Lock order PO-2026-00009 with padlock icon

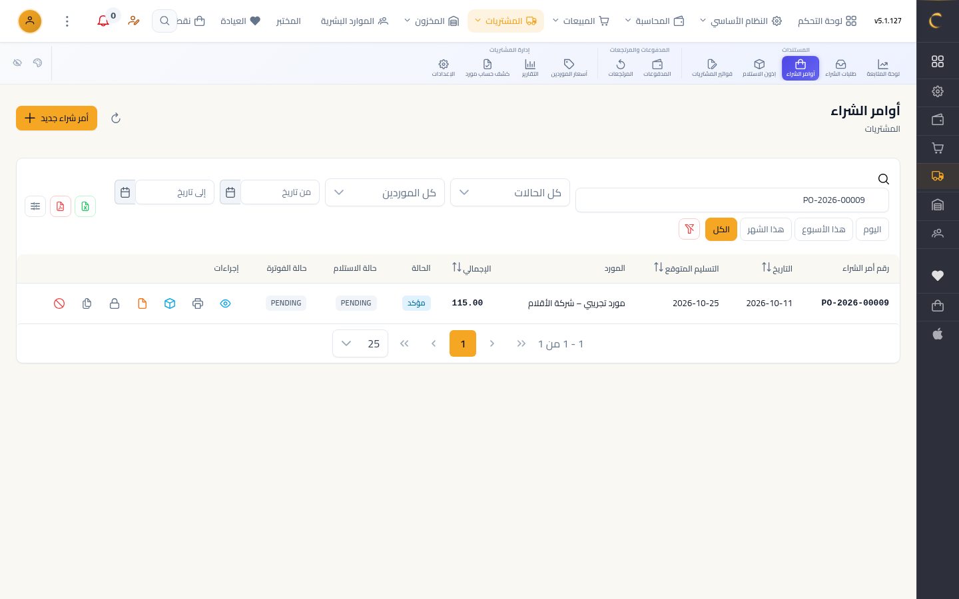coord(115,303)
